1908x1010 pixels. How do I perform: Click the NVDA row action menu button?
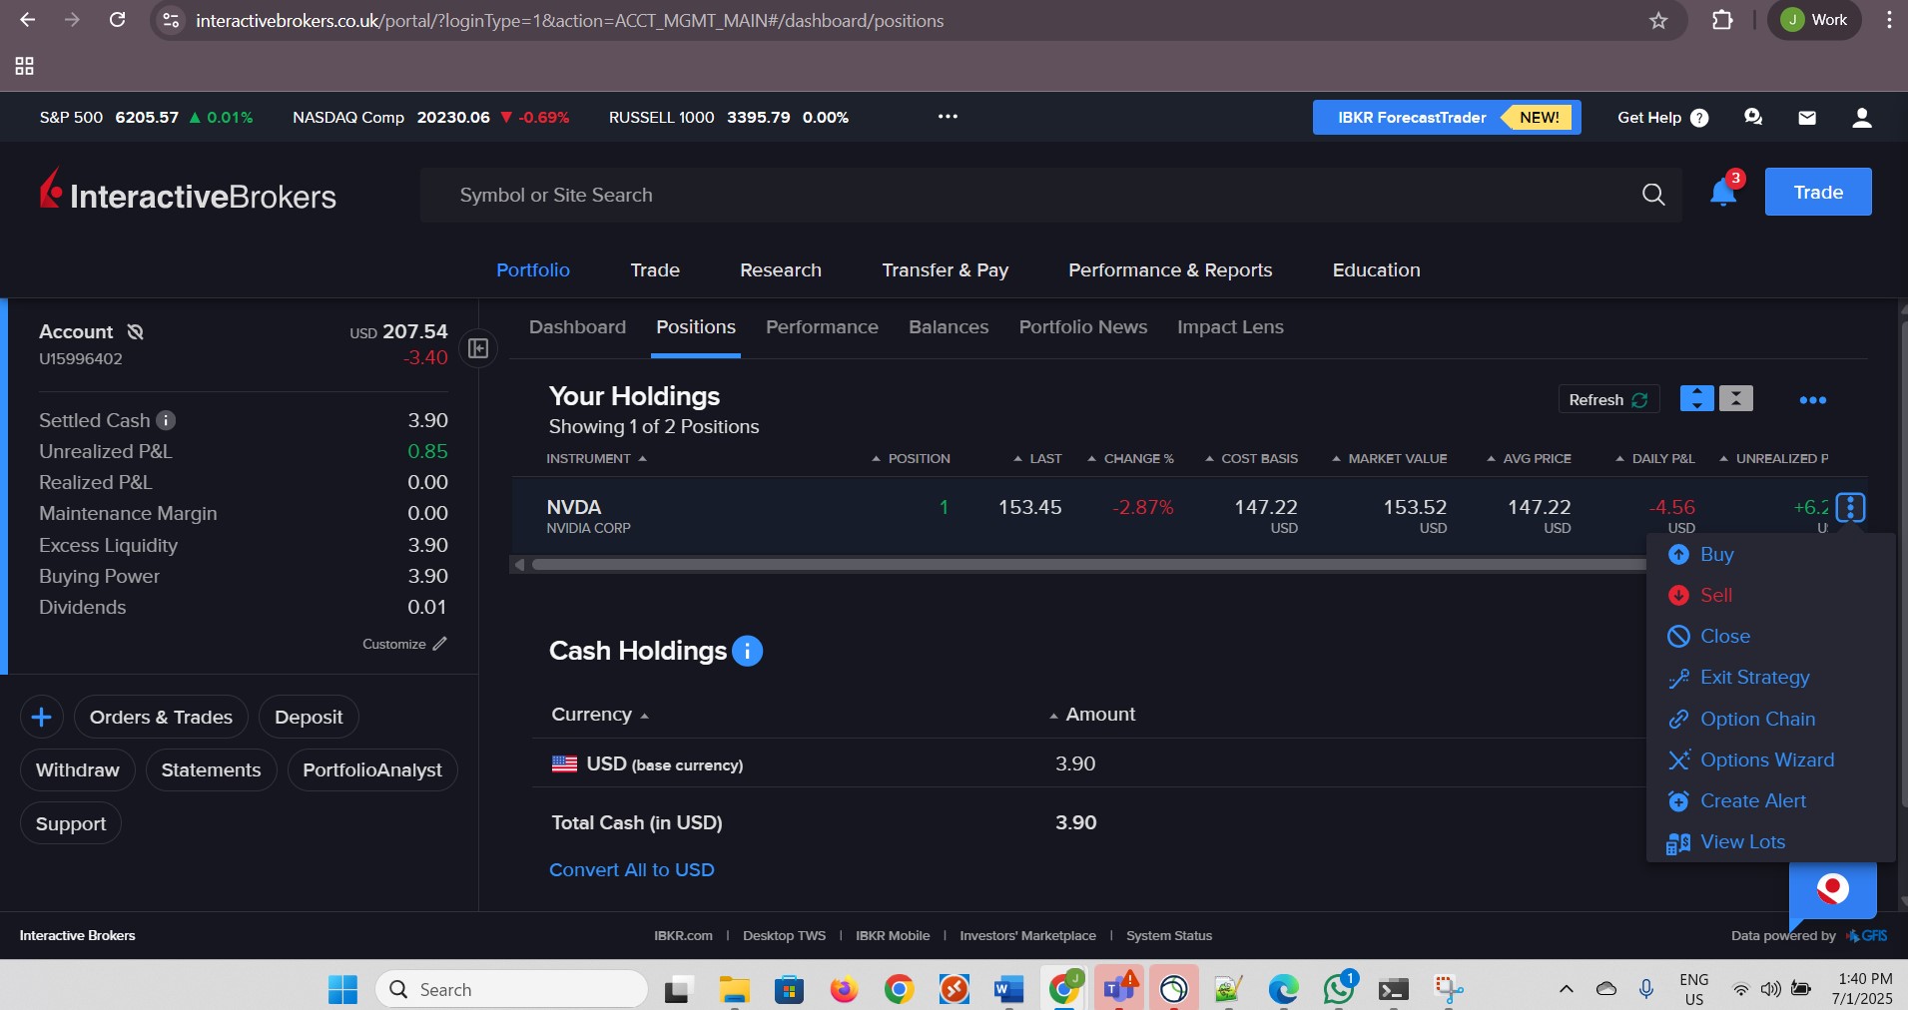tap(1850, 507)
